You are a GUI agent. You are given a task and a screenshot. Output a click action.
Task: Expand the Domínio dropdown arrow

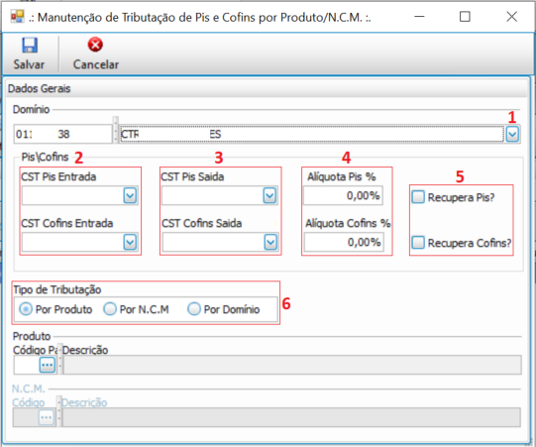[x=512, y=134]
